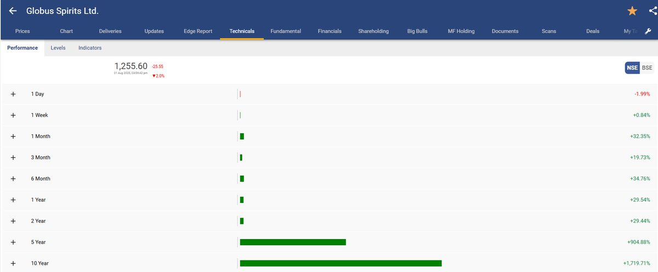Screen dimensions: 658x272
Task: Expand the 1 Day row
Action: (13, 94)
